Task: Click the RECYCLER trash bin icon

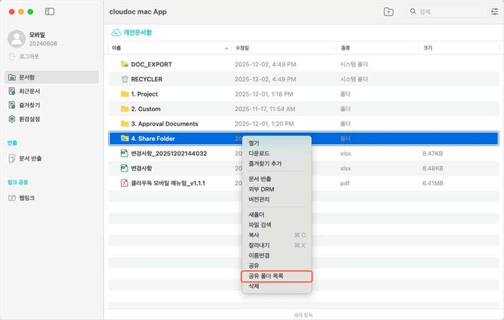Action: [x=125, y=79]
